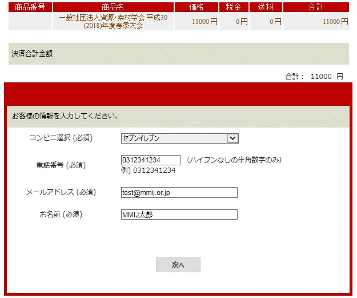Viewport: 357px width, 298px height.
Task: Click the 商品番号 column header
Action: click(30, 7)
